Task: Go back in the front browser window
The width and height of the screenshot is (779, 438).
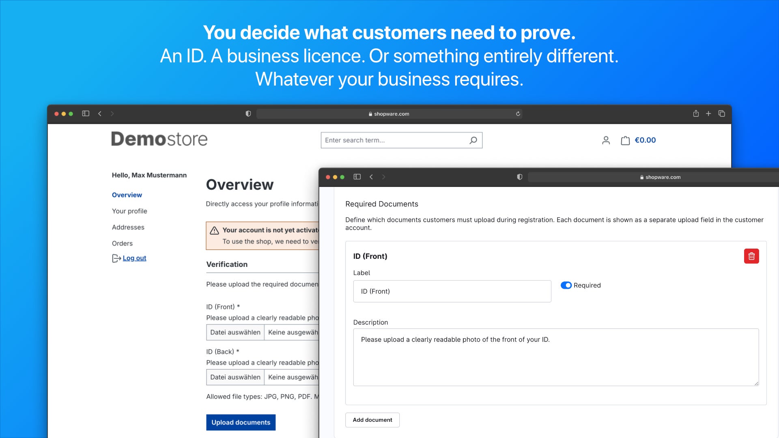Action: 371,177
